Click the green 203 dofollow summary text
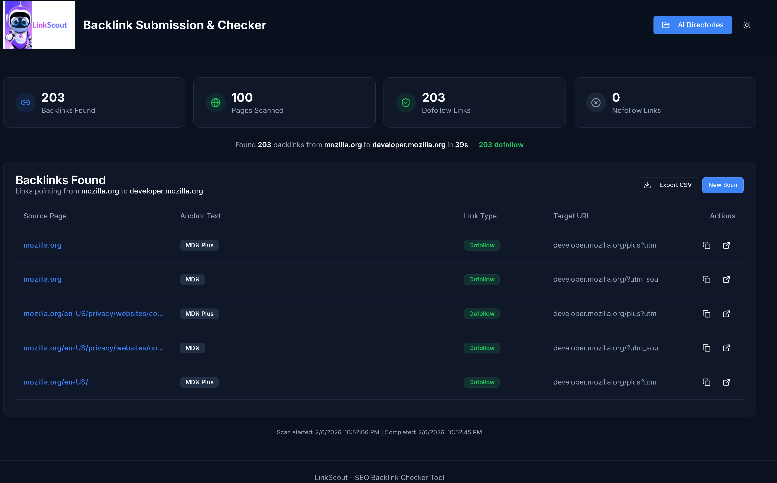This screenshot has height=483, width=777. [x=501, y=145]
